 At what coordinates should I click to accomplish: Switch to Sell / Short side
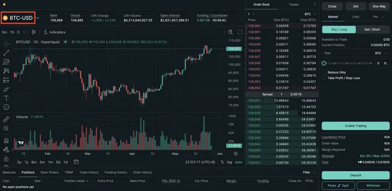[372, 30]
